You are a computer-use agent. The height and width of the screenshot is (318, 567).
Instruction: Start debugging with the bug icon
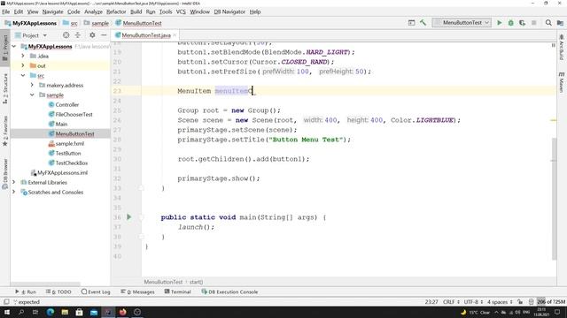[x=510, y=23]
